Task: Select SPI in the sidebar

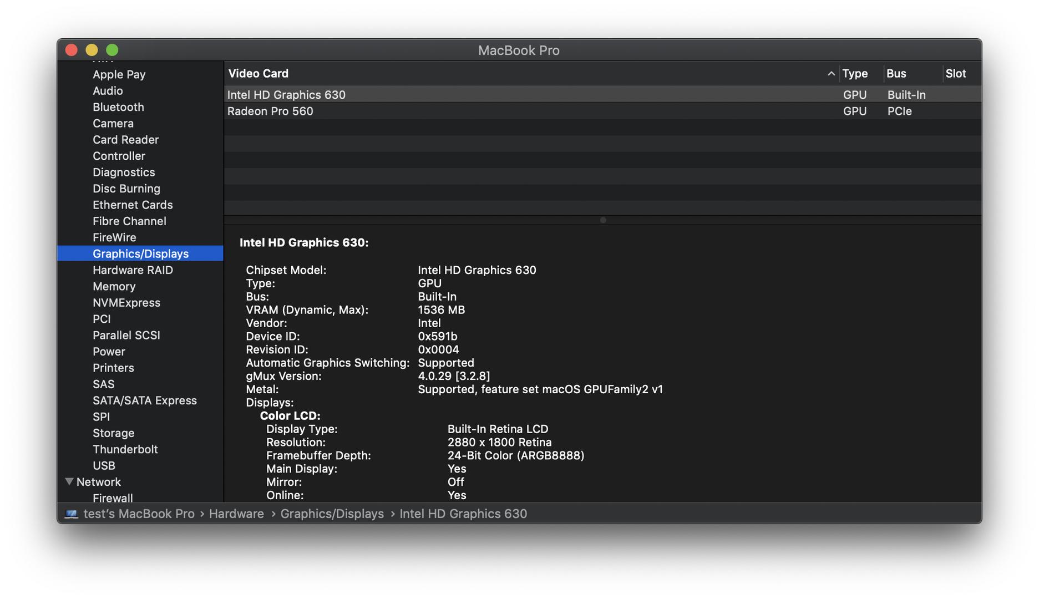Action: point(101,417)
